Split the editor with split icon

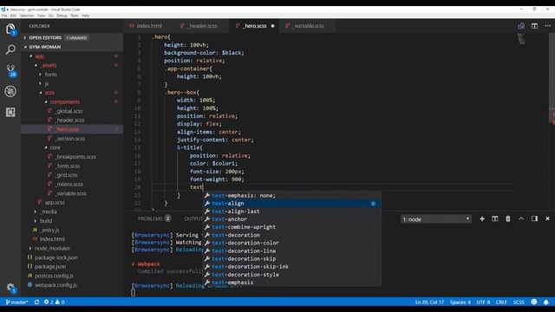534,26
